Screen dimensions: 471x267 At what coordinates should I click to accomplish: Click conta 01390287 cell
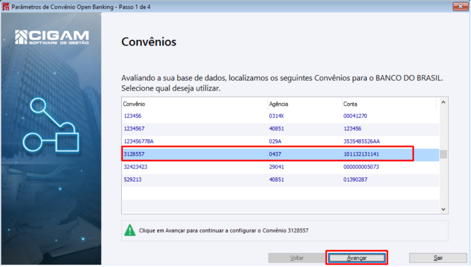(x=355, y=180)
